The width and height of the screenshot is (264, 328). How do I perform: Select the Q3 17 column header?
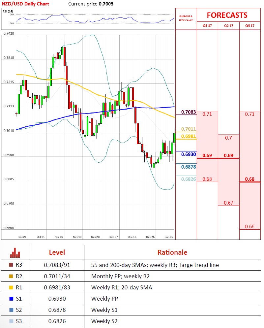[250, 25]
